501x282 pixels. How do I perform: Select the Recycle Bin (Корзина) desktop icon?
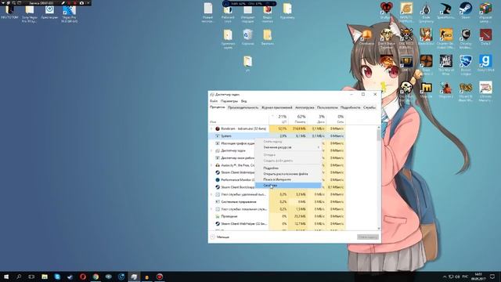click(x=247, y=37)
